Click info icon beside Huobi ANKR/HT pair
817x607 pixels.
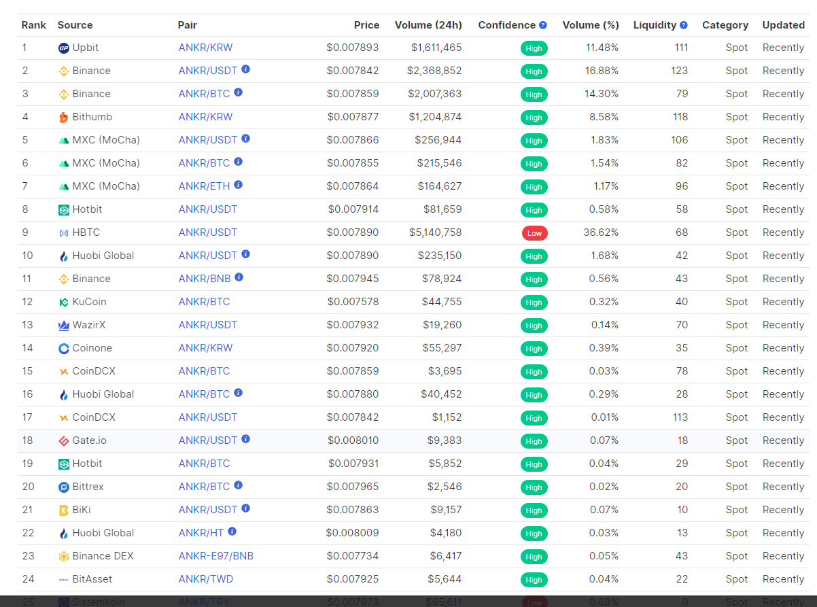tap(232, 532)
